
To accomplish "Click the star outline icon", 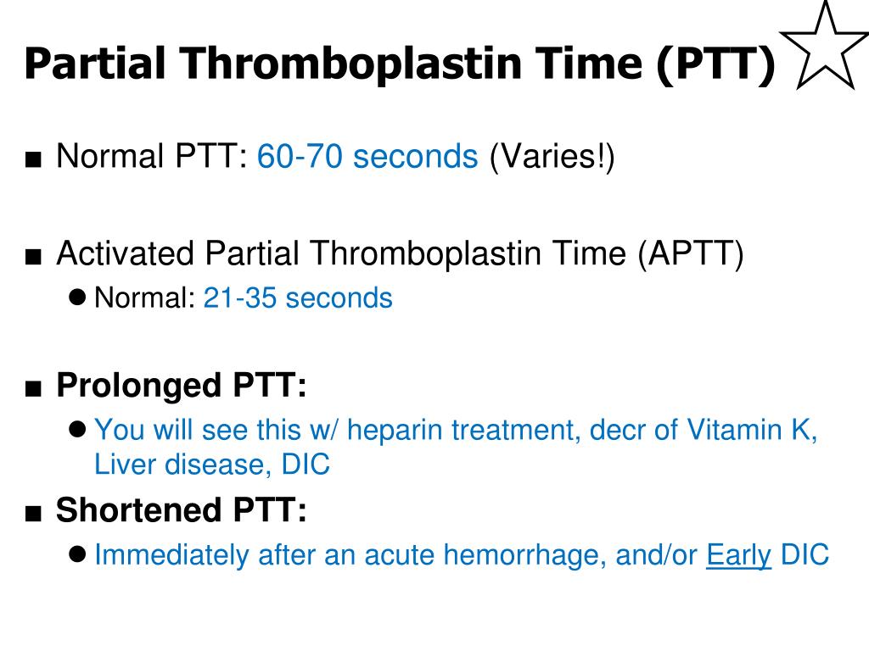I will point(825,45).
